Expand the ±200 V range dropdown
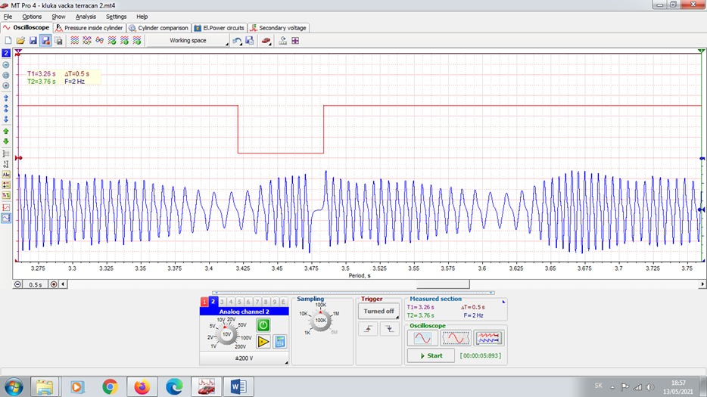707x397 pixels. (244, 359)
